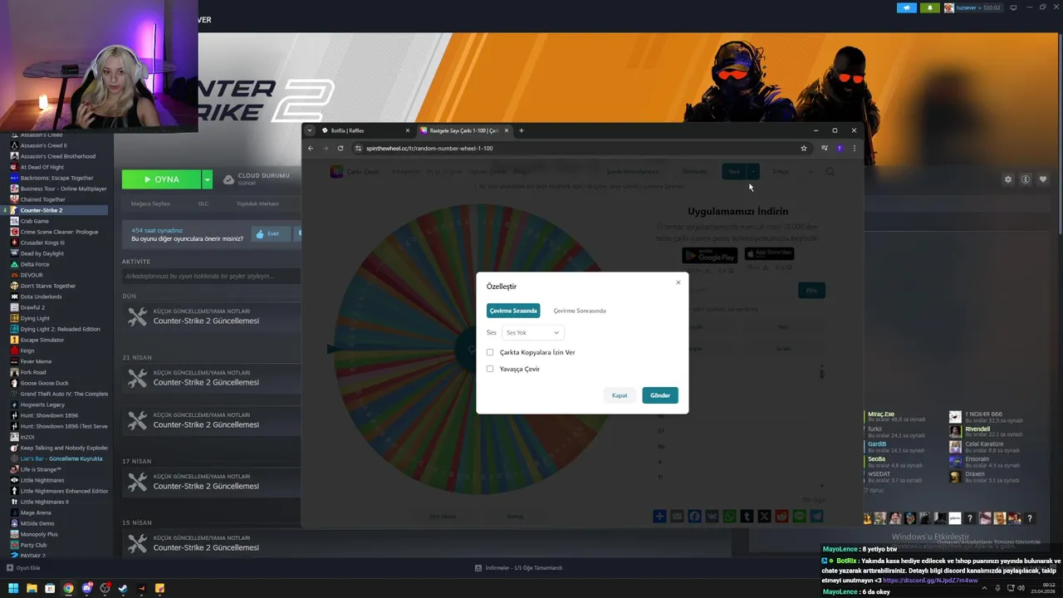This screenshot has width=1063, height=598.
Task: Tick the Yavaşça Çevir checkbox
Action: 490,369
